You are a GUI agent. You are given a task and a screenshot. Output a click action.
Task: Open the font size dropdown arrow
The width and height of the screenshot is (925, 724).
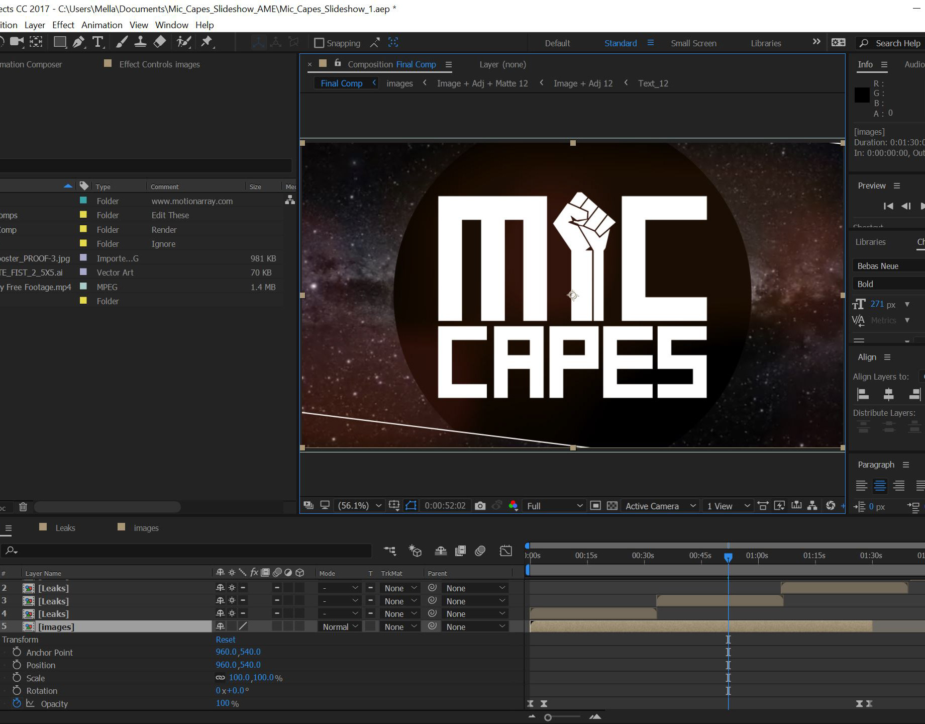[x=907, y=305]
